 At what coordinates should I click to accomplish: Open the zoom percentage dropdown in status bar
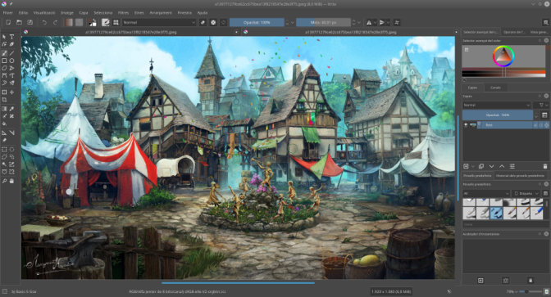click(511, 291)
